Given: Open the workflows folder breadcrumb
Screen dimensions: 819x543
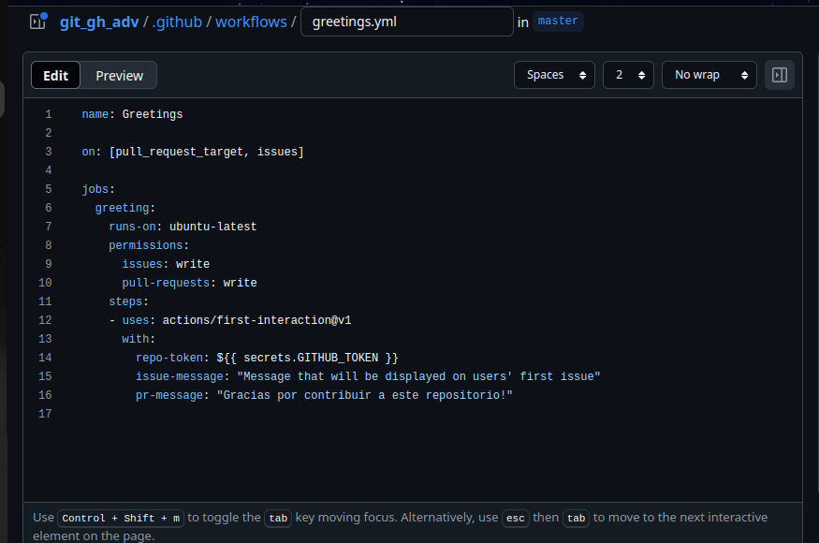Looking at the screenshot, I should coord(251,22).
